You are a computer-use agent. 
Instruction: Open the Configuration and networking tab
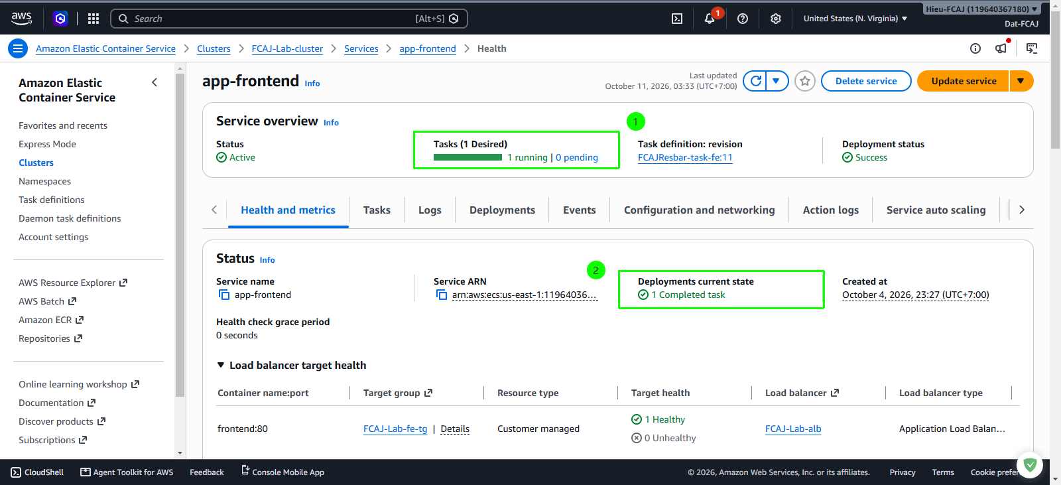[699, 210]
